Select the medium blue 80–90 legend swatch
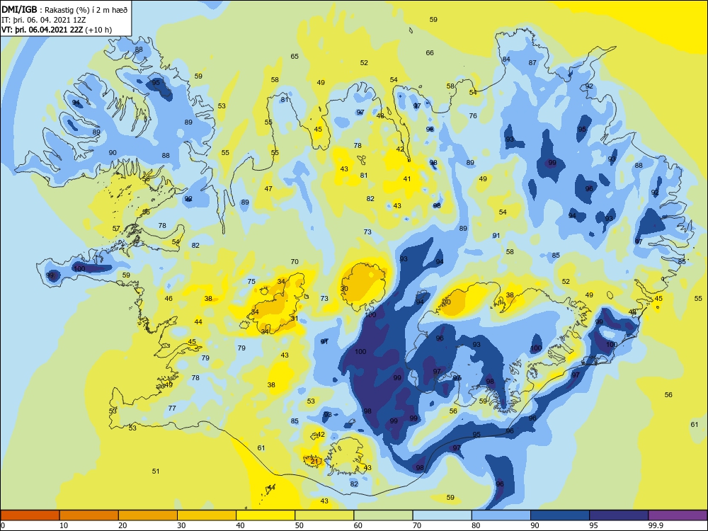708x531 pixels. 501,515
